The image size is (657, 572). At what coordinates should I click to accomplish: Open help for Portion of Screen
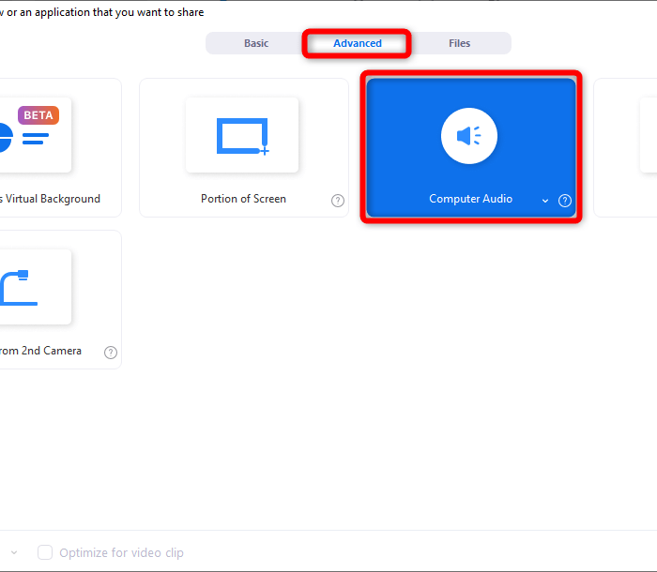[x=338, y=201]
